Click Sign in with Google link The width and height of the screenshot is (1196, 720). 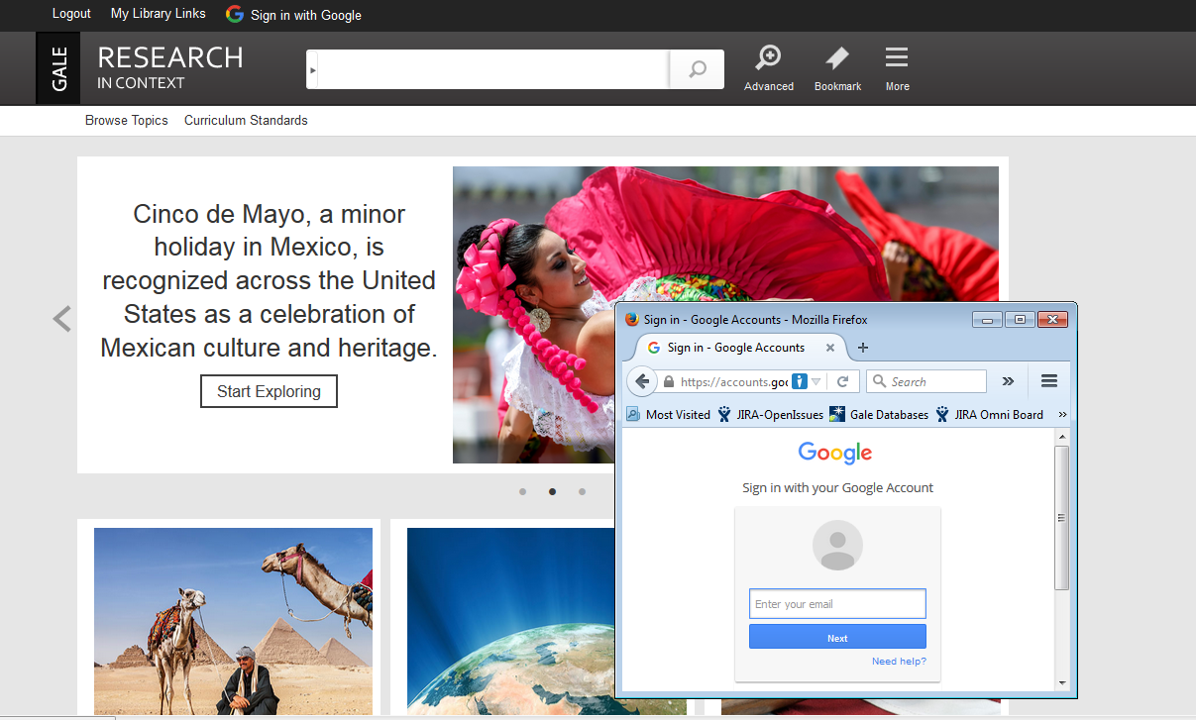click(x=306, y=15)
